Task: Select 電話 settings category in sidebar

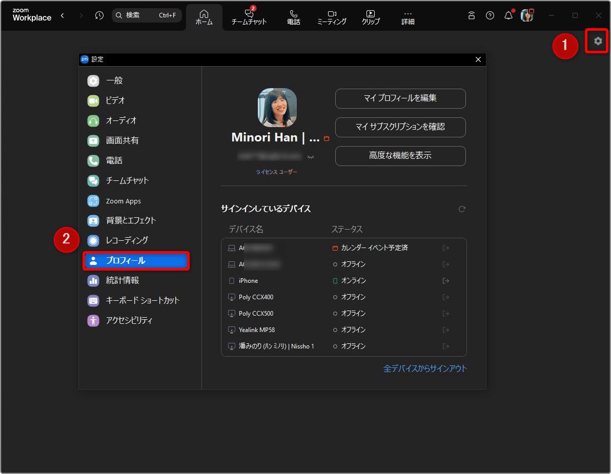Action: [x=136, y=160]
